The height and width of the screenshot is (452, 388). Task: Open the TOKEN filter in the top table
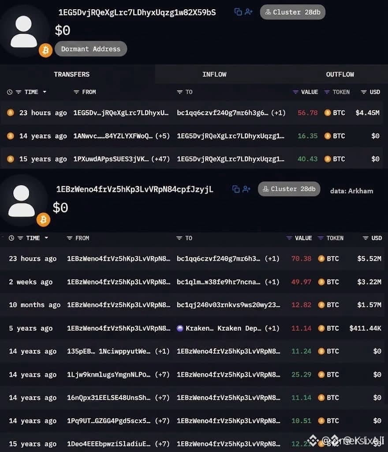[327, 92]
